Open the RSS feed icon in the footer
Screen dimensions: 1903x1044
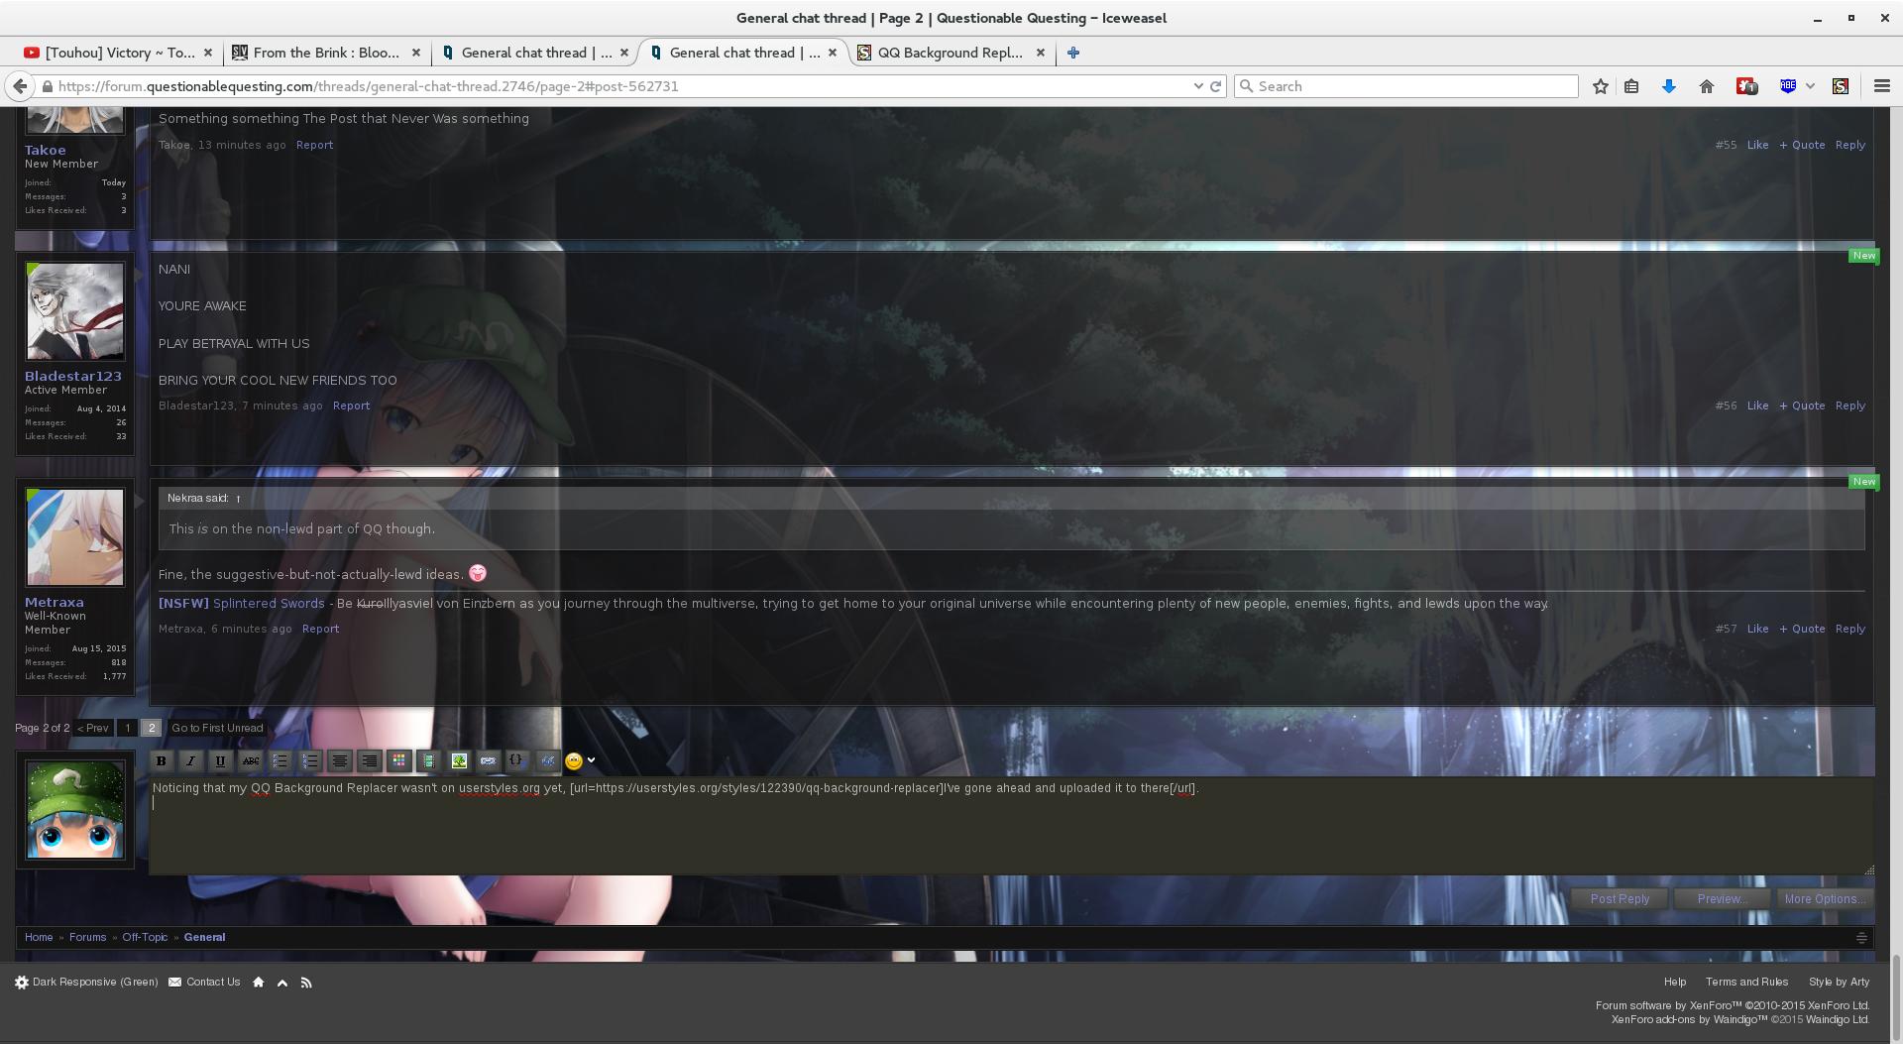click(306, 983)
